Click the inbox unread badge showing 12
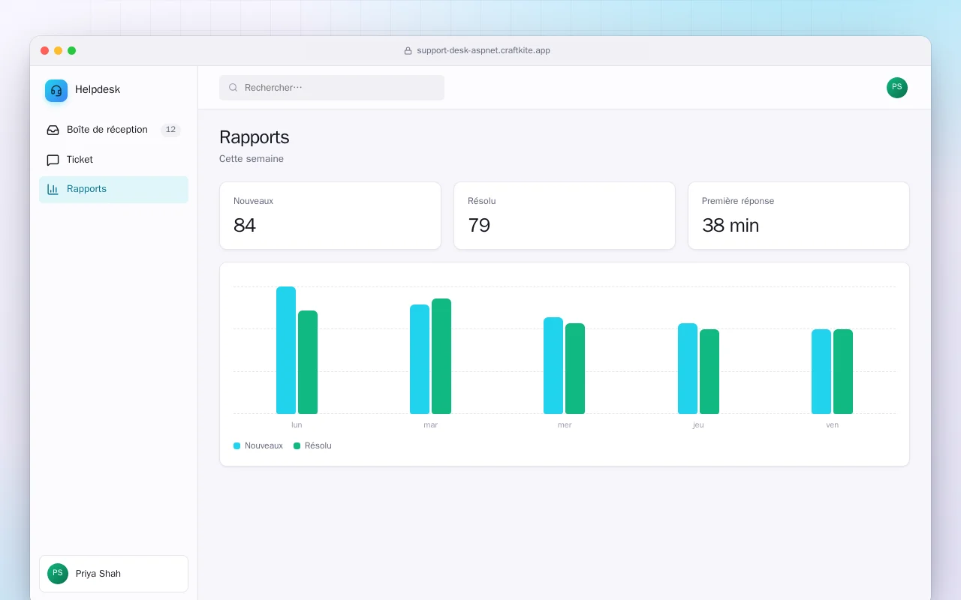The image size is (961, 600). click(x=170, y=130)
